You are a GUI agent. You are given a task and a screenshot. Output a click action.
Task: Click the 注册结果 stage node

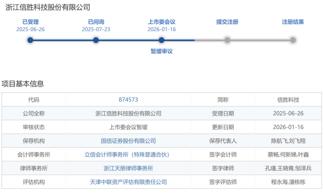point(293,40)
